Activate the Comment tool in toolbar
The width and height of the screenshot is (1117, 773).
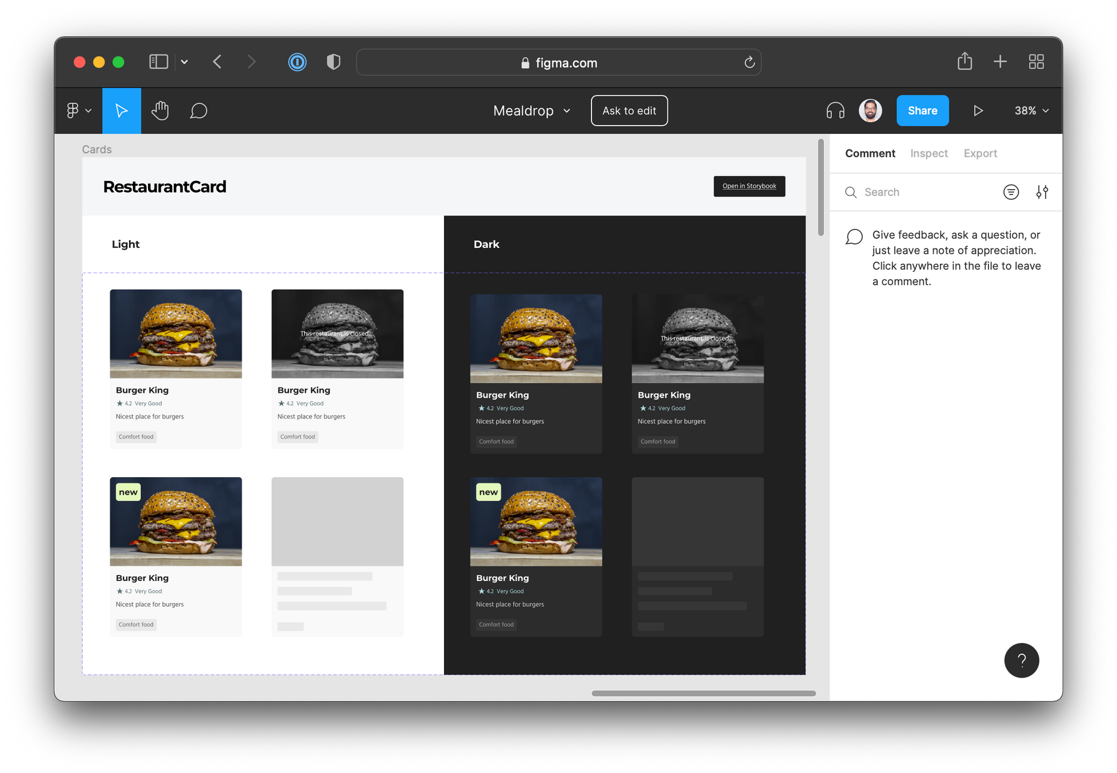tap(198, 111)
